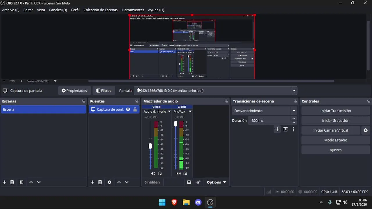This screenshot has height=209, width=372.
Task: Mute the Mic/Aux channel
Action: click(178, 174)
